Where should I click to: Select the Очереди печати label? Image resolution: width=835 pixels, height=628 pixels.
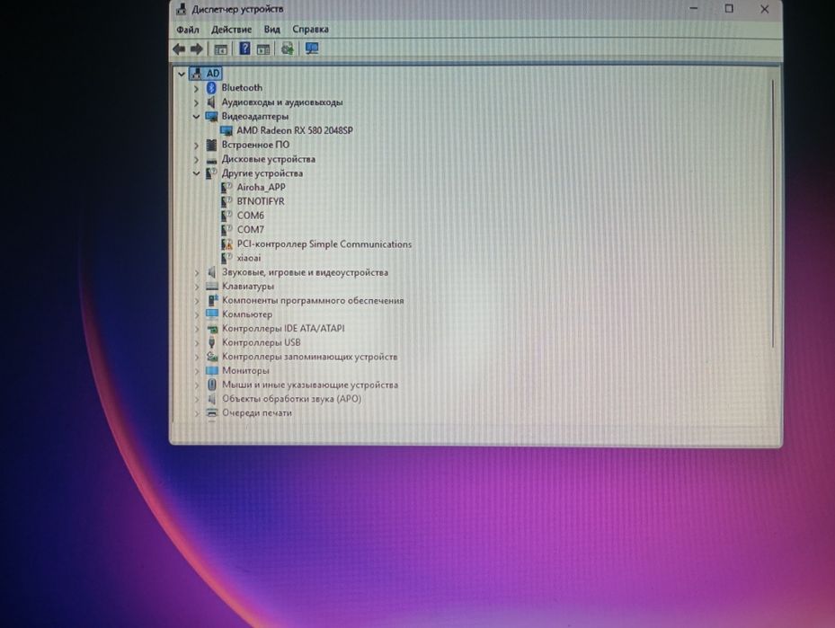pos(257,413)
